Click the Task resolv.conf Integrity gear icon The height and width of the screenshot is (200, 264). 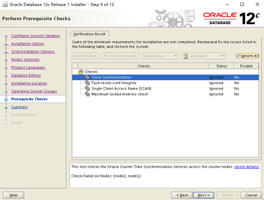[87, 83]
